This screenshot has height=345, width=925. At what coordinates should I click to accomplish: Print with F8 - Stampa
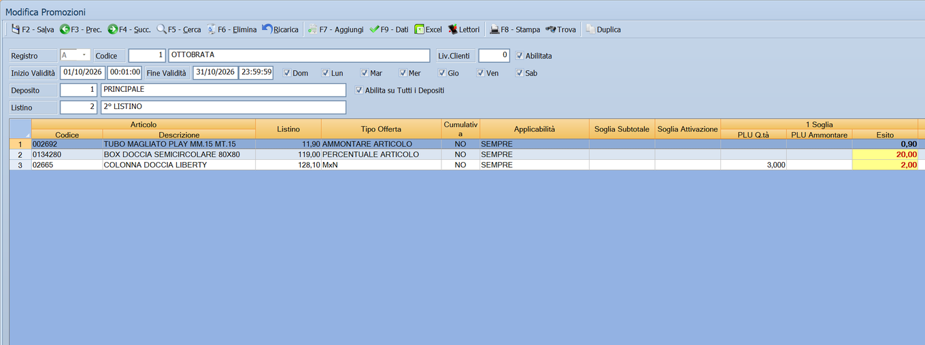(x=515, y=29)
